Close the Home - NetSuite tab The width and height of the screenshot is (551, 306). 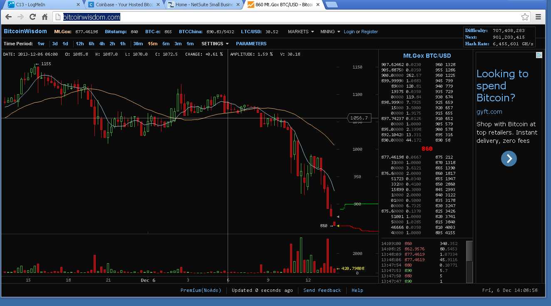click(238, 5)
